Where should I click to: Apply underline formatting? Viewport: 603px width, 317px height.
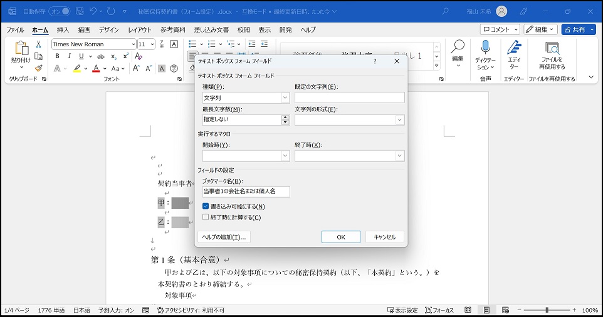(81, 56)
